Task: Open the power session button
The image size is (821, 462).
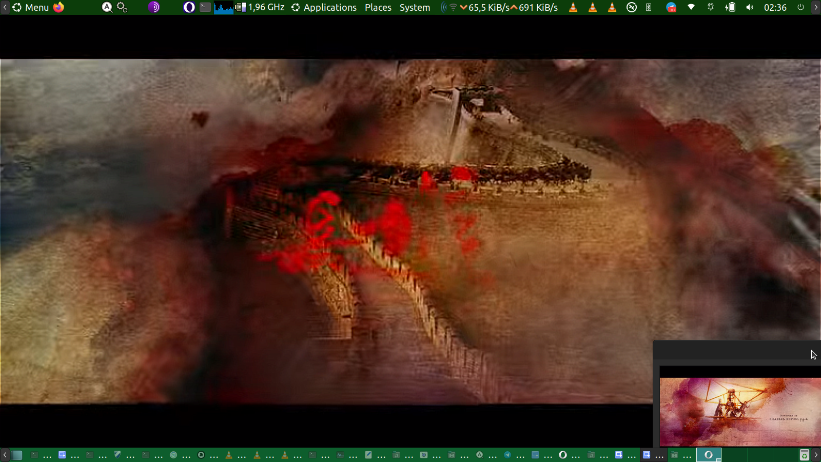Action: [800, 7]
